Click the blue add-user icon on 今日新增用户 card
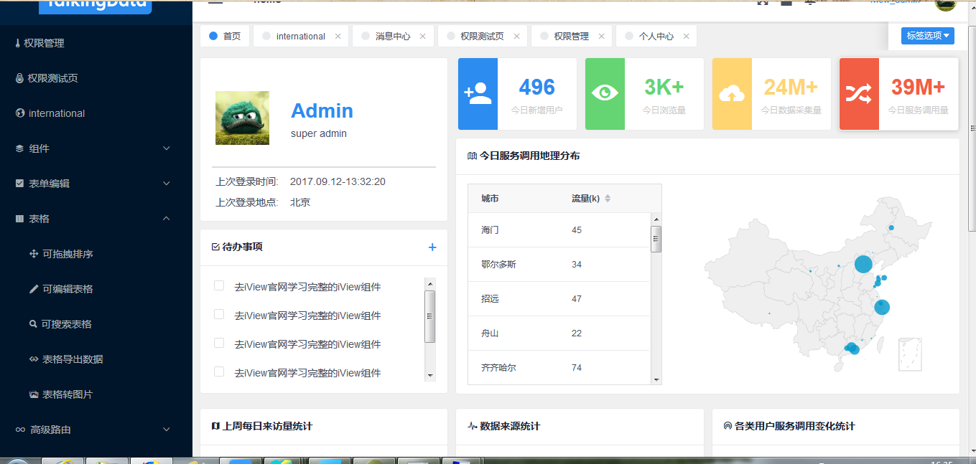Screen dimensions: 976x464 pyautogui.click(x=478, y=94)
